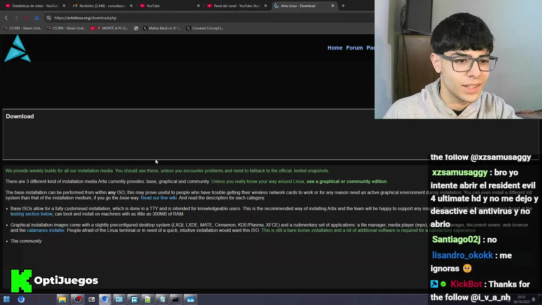Viewport: 542px width, 305px height.
Task: Stop page loading with the red X
Action: point(26,18)
